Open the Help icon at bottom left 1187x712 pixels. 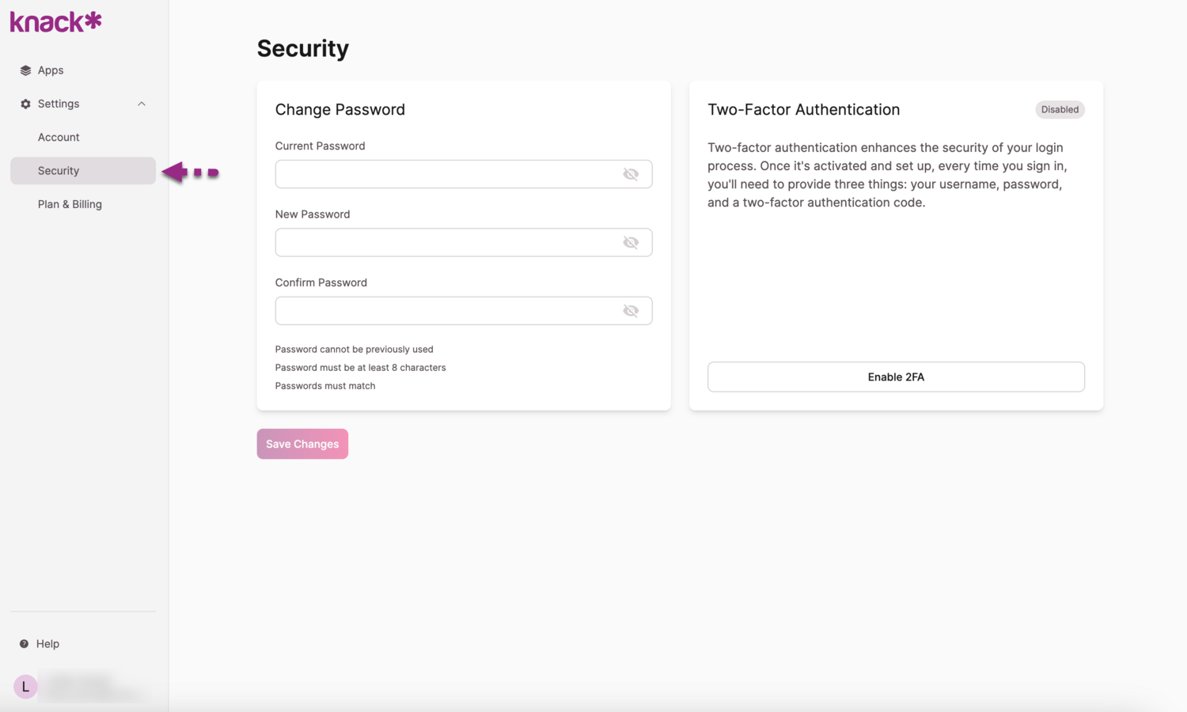tap(25, 643)
